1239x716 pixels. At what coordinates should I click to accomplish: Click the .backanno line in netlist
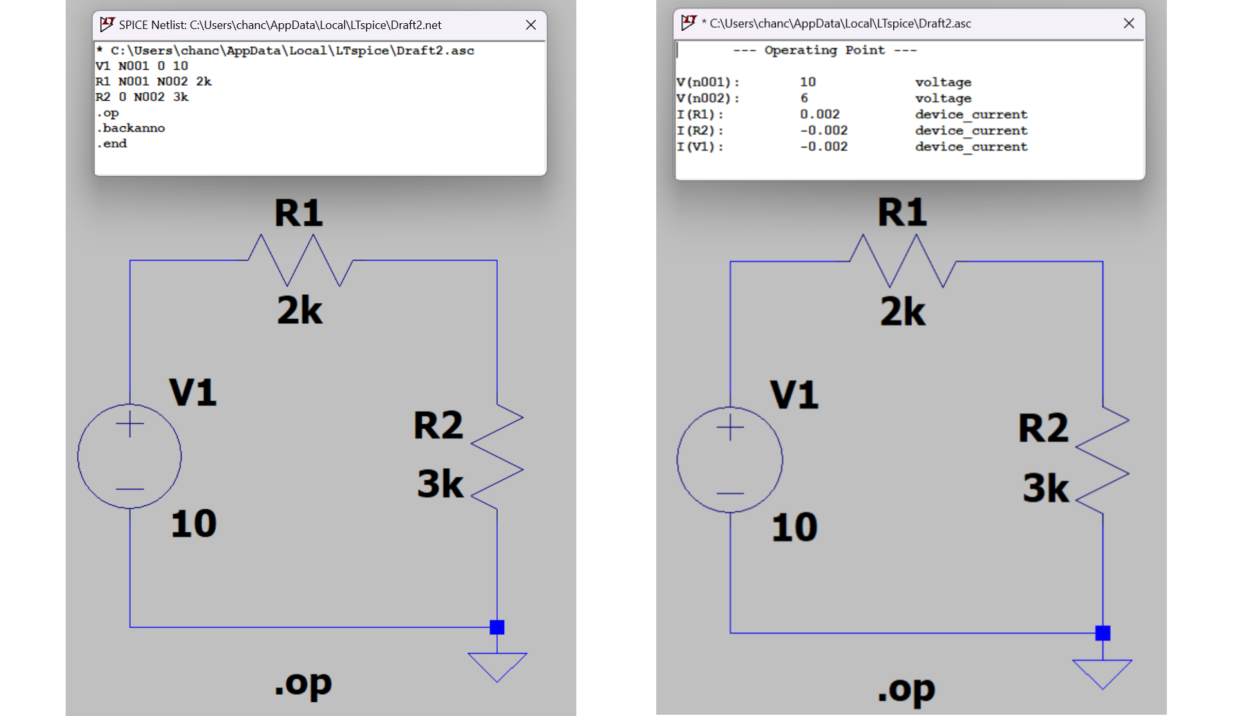pyautogui.click(x=131, y=128)
